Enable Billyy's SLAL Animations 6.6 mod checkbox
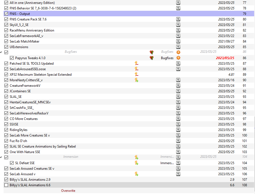The width and height of the screenshot is (255, 194). [6, 185]
